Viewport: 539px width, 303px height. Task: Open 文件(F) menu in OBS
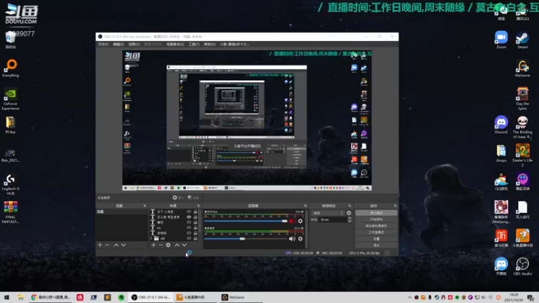pos(103,44)
